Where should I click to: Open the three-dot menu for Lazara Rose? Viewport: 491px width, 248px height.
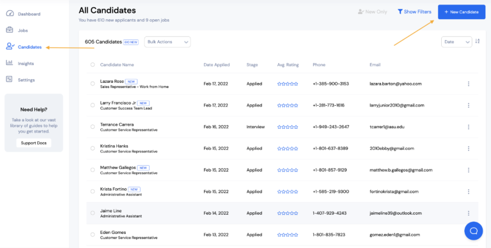click(469, 84)
